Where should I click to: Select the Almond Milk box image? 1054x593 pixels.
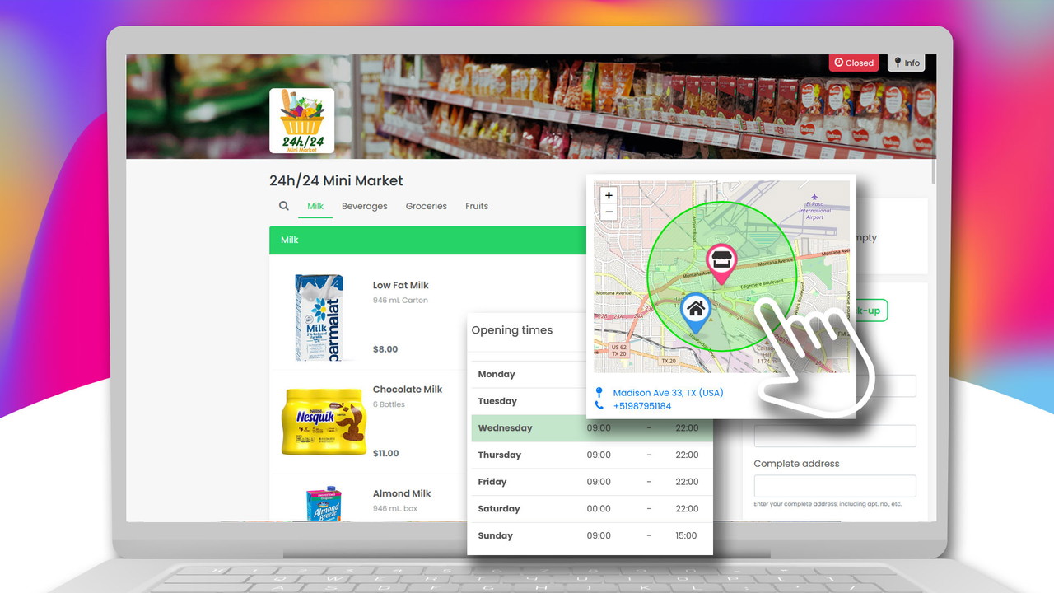click(x=324, y=503)
